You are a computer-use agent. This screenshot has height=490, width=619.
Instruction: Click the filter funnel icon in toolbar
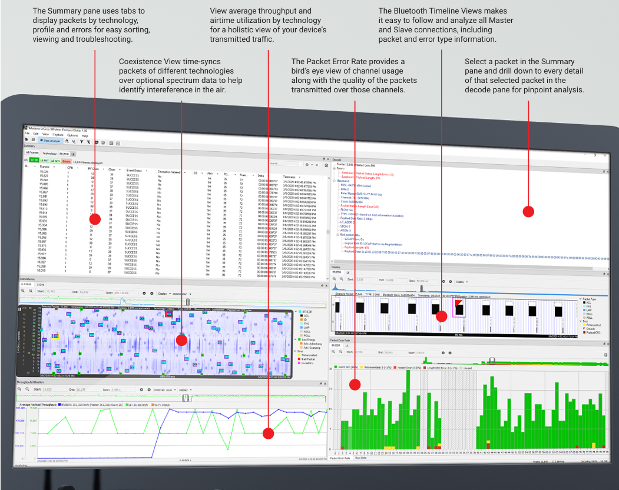81,142
